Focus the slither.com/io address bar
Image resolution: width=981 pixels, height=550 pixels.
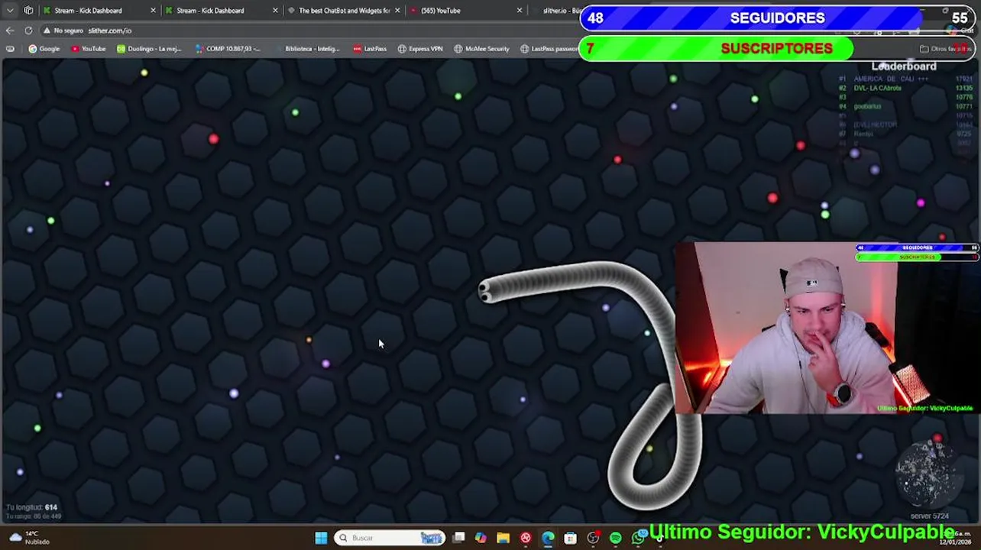(110, 31)
